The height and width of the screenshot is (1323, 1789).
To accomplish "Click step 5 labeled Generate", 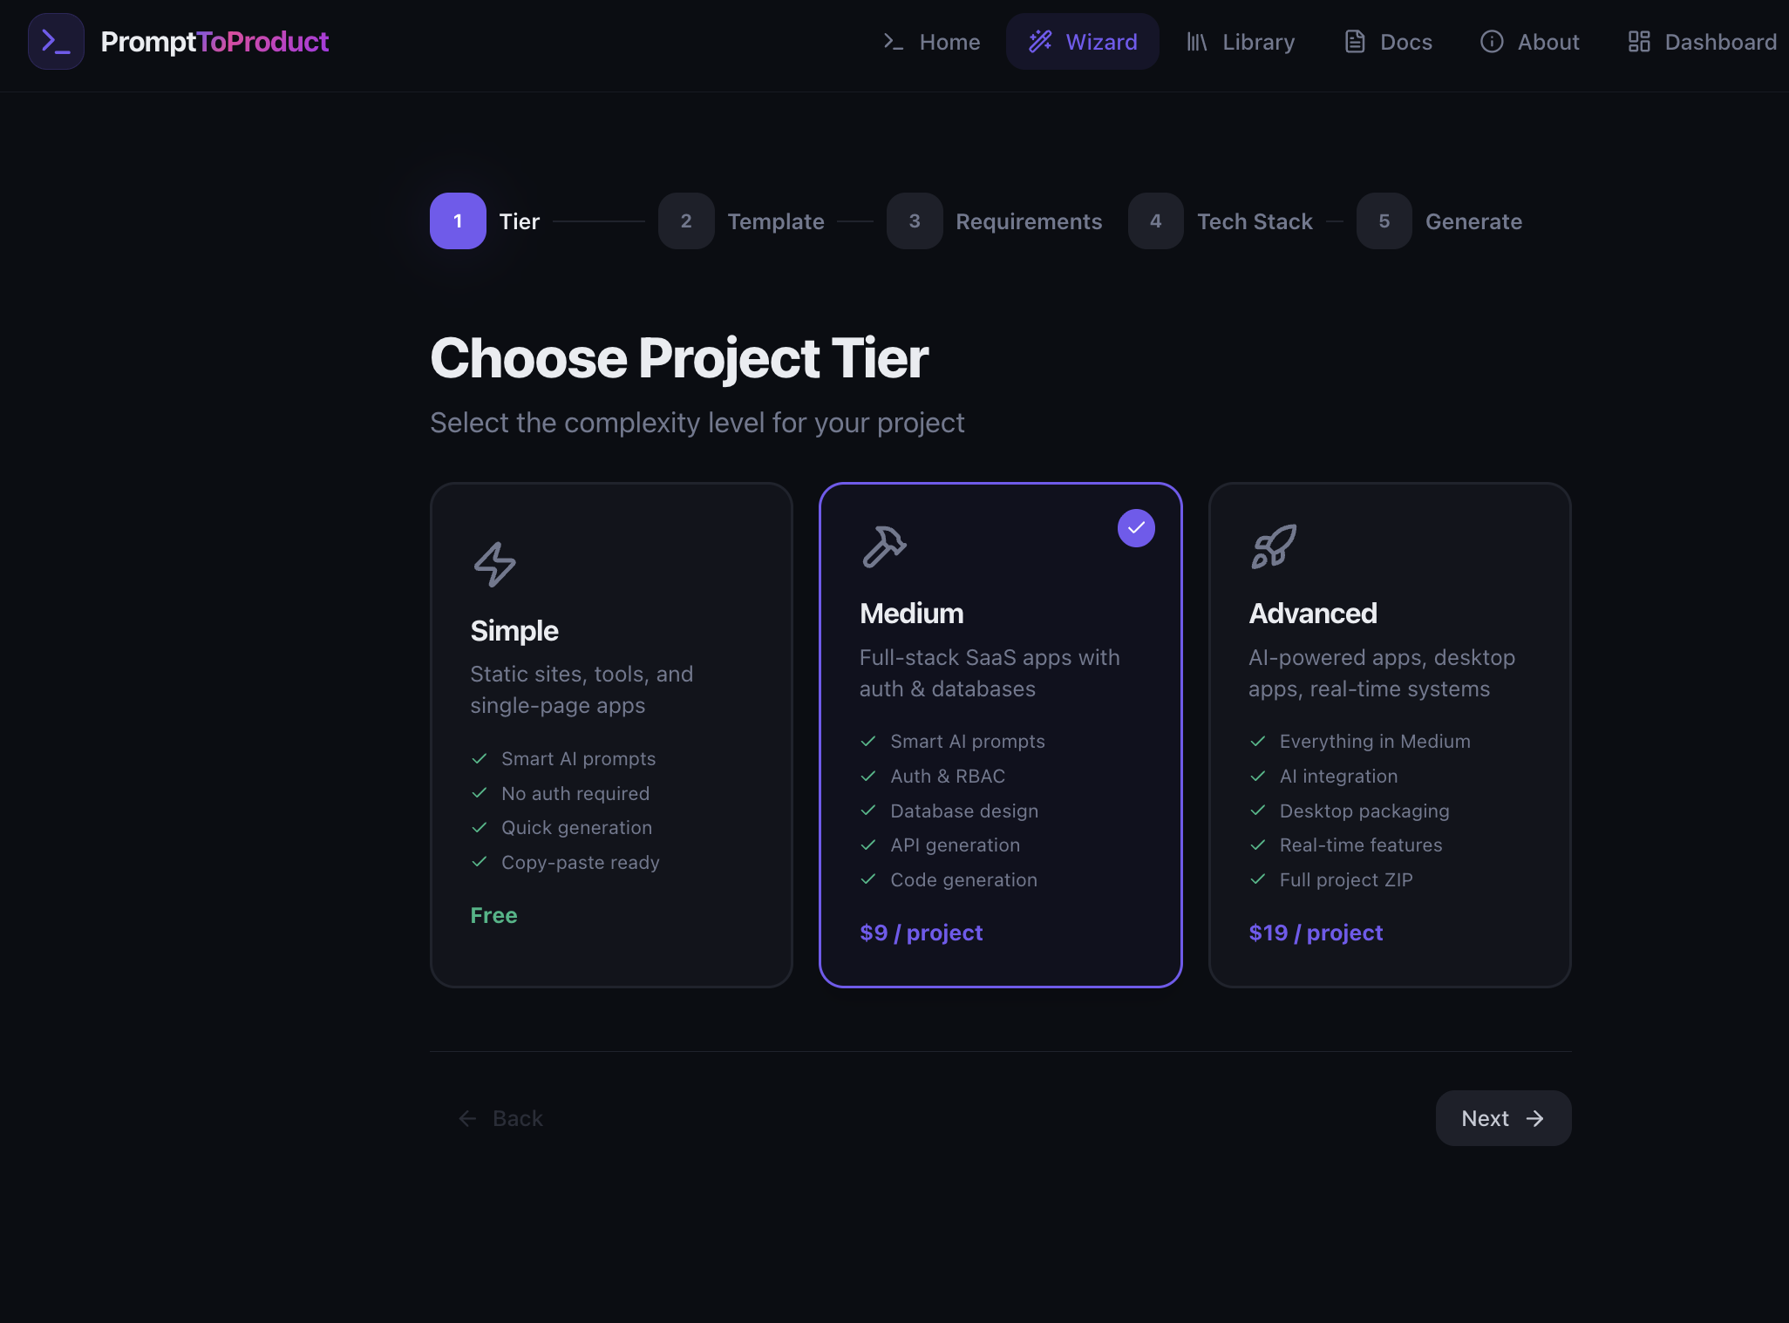I will (1384, 220).
